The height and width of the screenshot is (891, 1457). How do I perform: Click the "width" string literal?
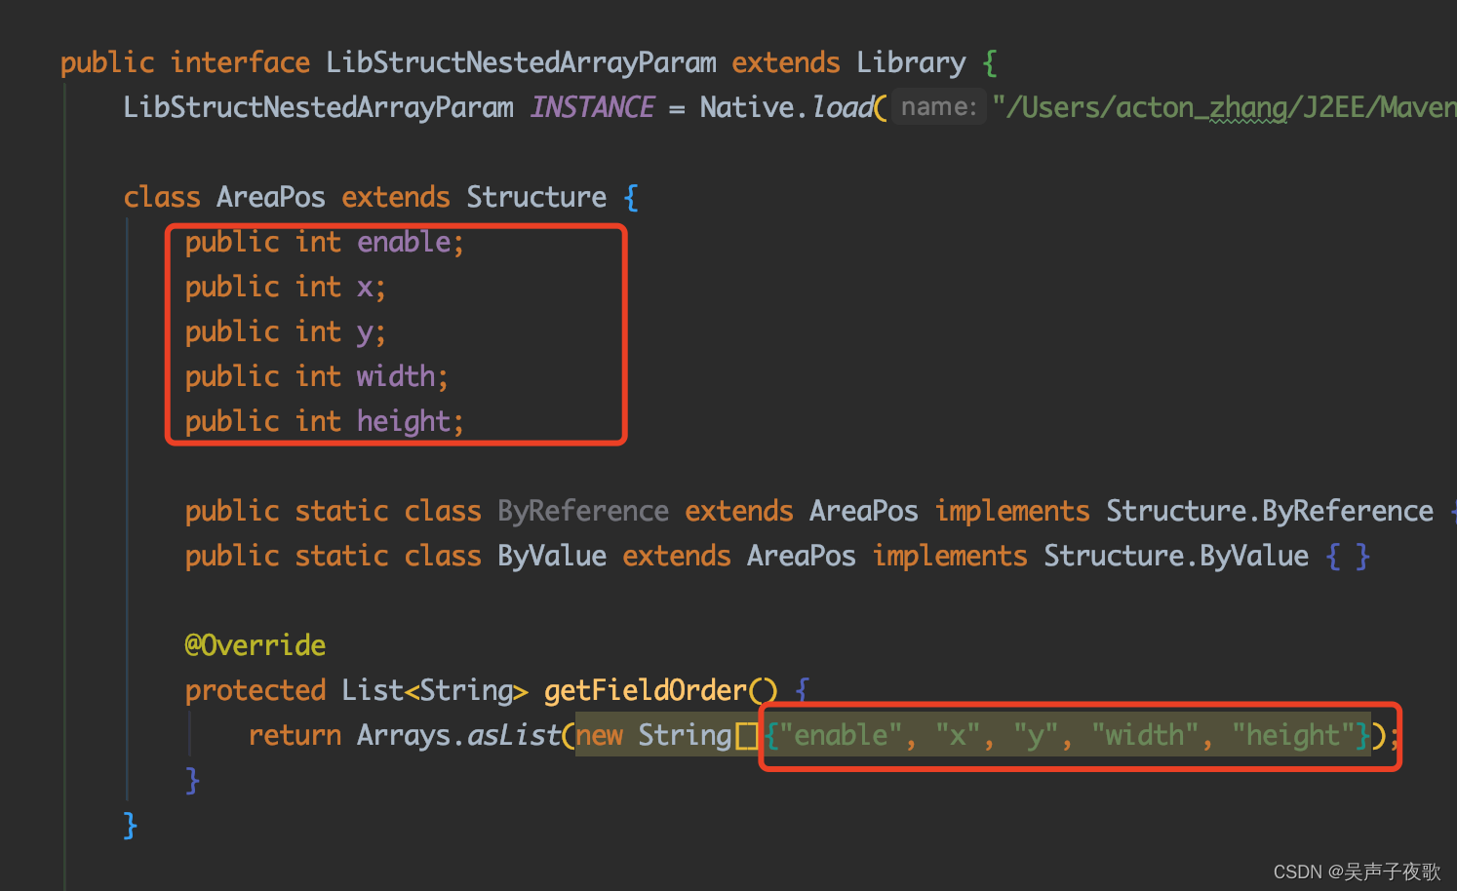[x=1145, y=735]
